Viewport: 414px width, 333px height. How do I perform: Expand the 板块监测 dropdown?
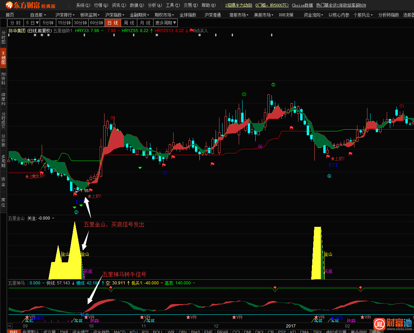tap(90, 15)
